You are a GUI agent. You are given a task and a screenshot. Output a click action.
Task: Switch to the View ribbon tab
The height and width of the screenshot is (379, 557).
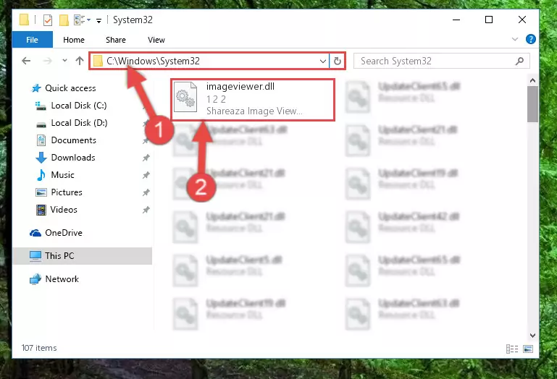point(156,40)
